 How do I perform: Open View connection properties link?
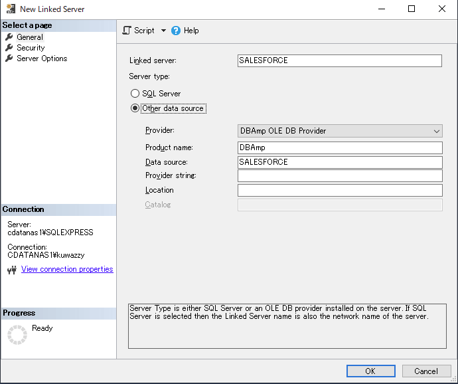[x=67, y=269]
